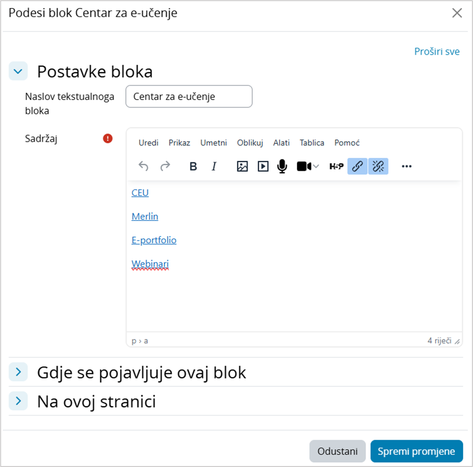Click the Spremi promjene button
This screenshot has height=467, width=473.
click(x=416, y=451)
